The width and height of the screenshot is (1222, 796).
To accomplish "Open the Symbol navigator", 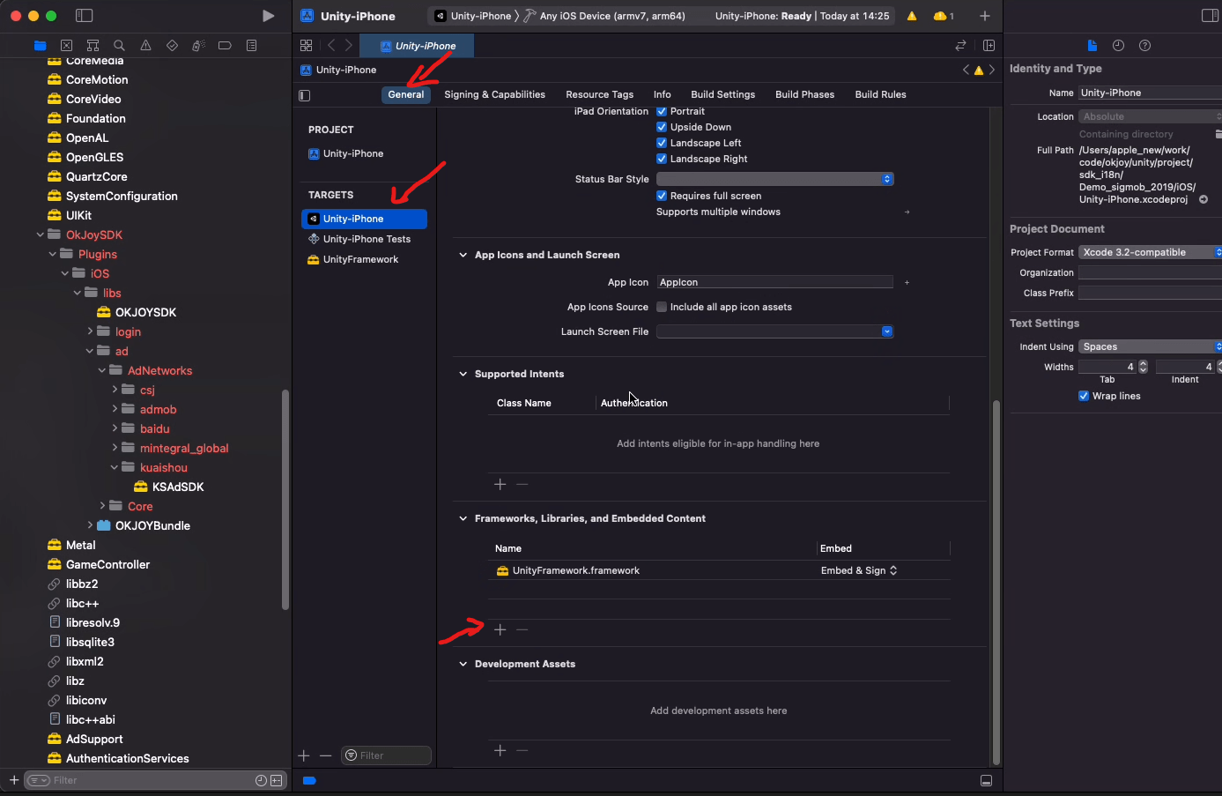I will pyautogui.click(x=93, y=46).
